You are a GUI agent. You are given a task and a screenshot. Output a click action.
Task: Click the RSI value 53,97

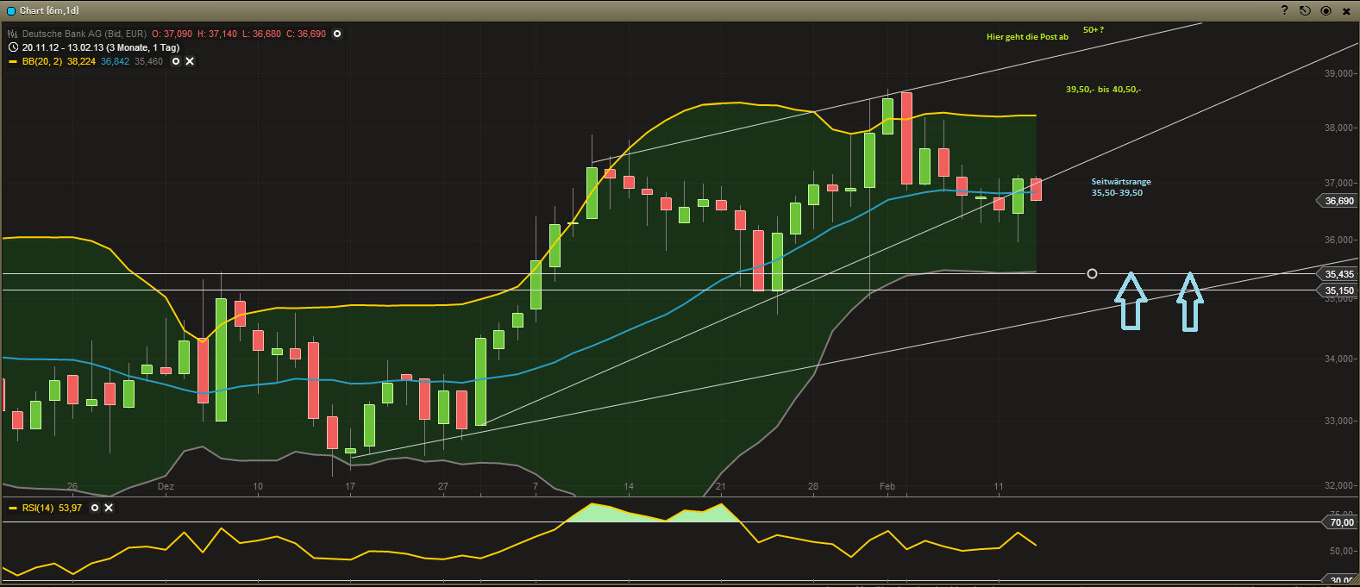tap(70, 508)
